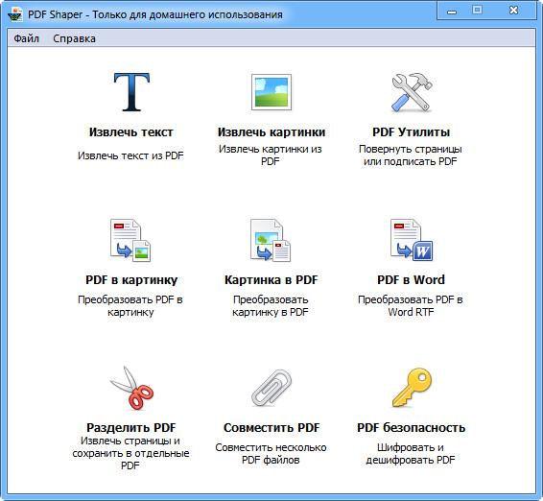The height and width of the screenshot is (501, 543).
Task: Click the PDF Shaper app icon in title bar
Action: point(15,14)
